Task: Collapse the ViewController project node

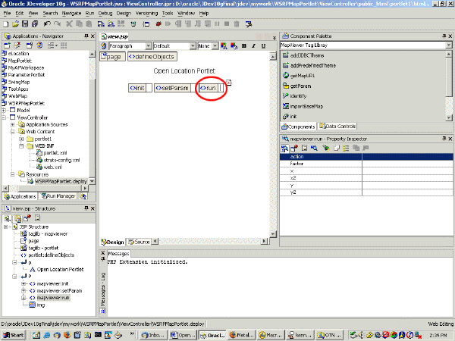Action: (4, 117)
